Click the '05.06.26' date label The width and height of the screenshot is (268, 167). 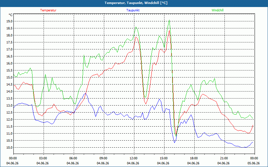[x=254, y=163]
